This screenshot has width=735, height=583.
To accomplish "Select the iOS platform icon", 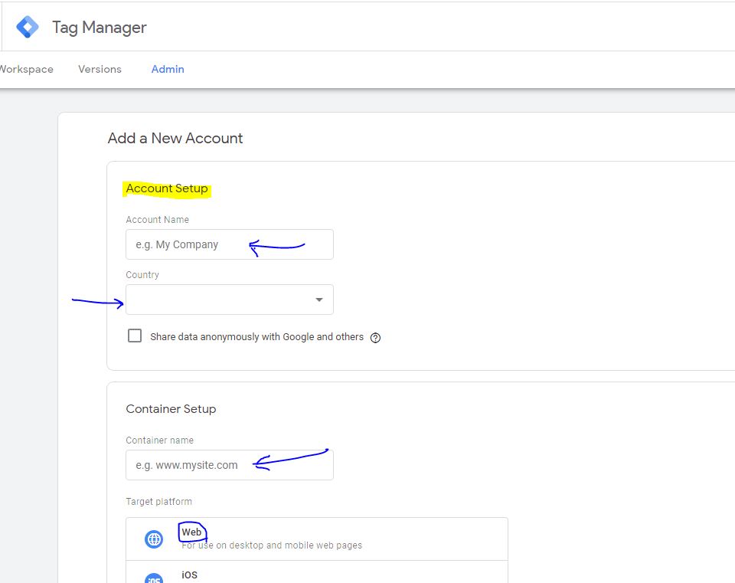I will click(154, 578).
